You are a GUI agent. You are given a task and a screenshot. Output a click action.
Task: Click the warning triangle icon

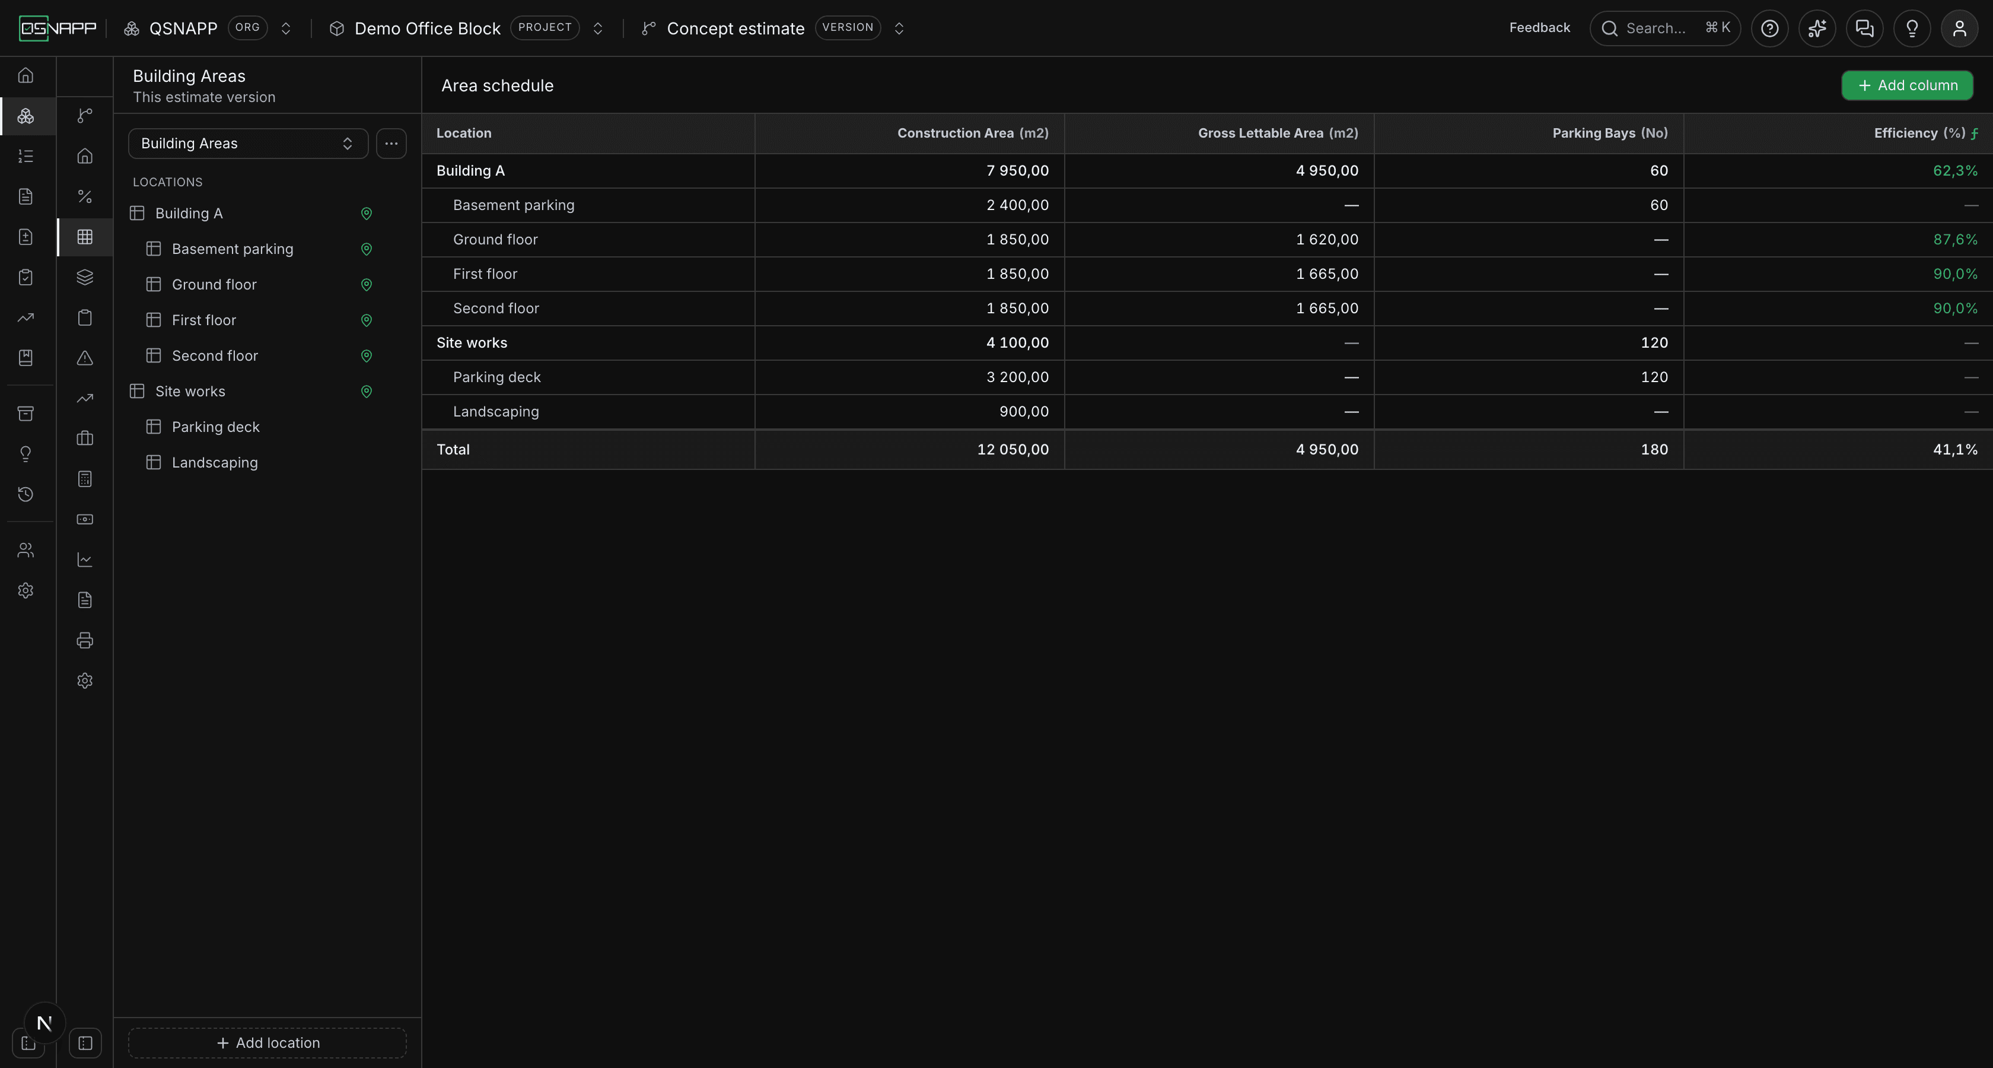[x=85, y=358]
